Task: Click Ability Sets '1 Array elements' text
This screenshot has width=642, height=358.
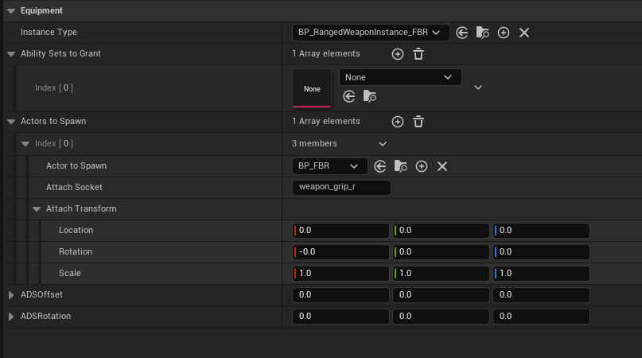Action: [x=326, y=54]
